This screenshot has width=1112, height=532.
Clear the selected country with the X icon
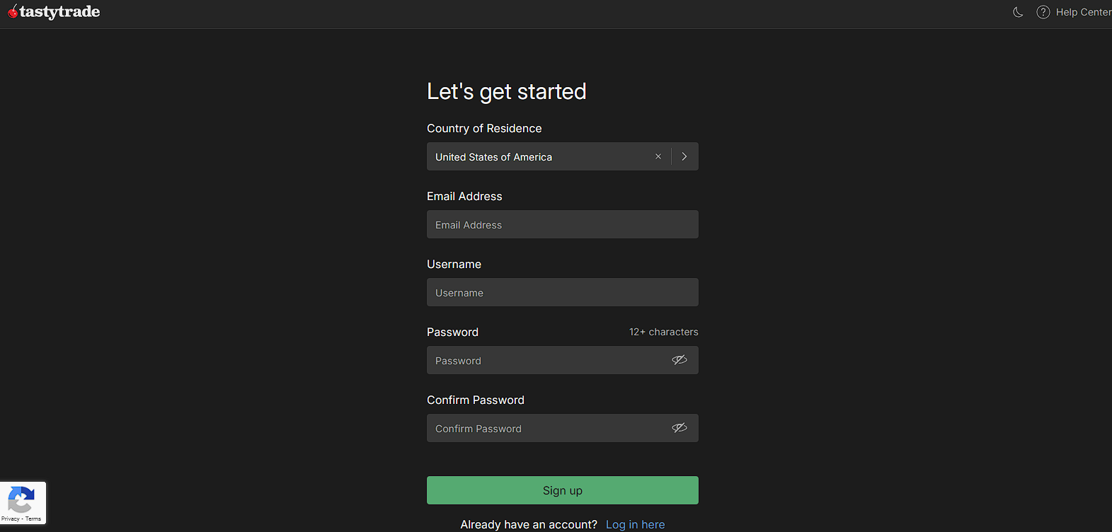[x=658, y=156]
